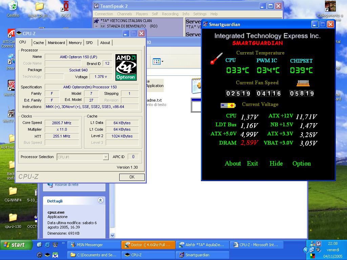This screenshot has width=347, height=260.
Task: Open TeamSpeak Players menu
Action: (x=142, y=14)
